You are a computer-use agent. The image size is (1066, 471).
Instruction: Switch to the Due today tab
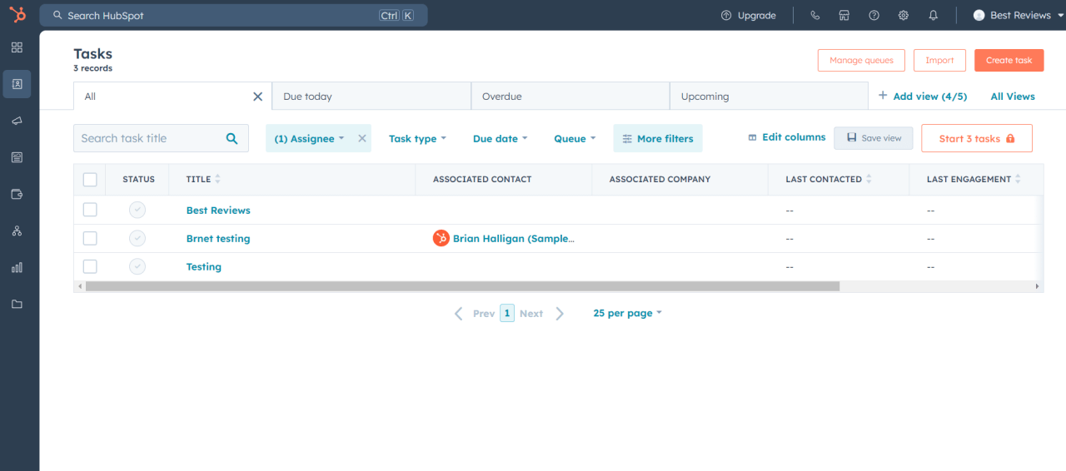click(371, 97)
